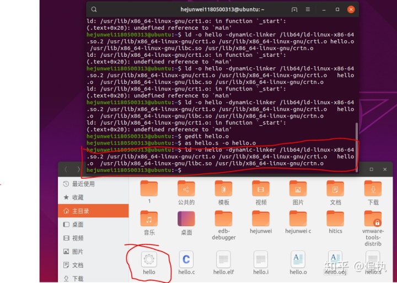Open 视频 in the sidebar
Image resolution: width=397 pixels, height=283 pixels.
[93, 238]
